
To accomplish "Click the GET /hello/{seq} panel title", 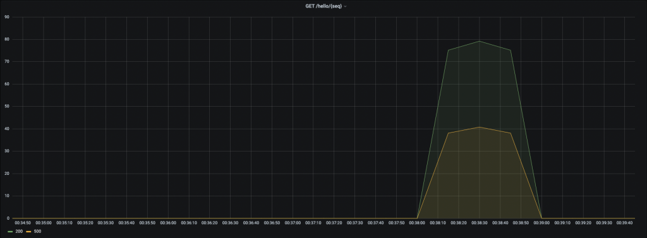I will point(323,6).
